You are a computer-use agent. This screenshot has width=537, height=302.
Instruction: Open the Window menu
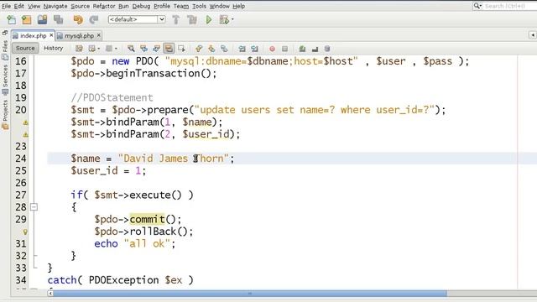pyautogui.click(x=220, y=6)
